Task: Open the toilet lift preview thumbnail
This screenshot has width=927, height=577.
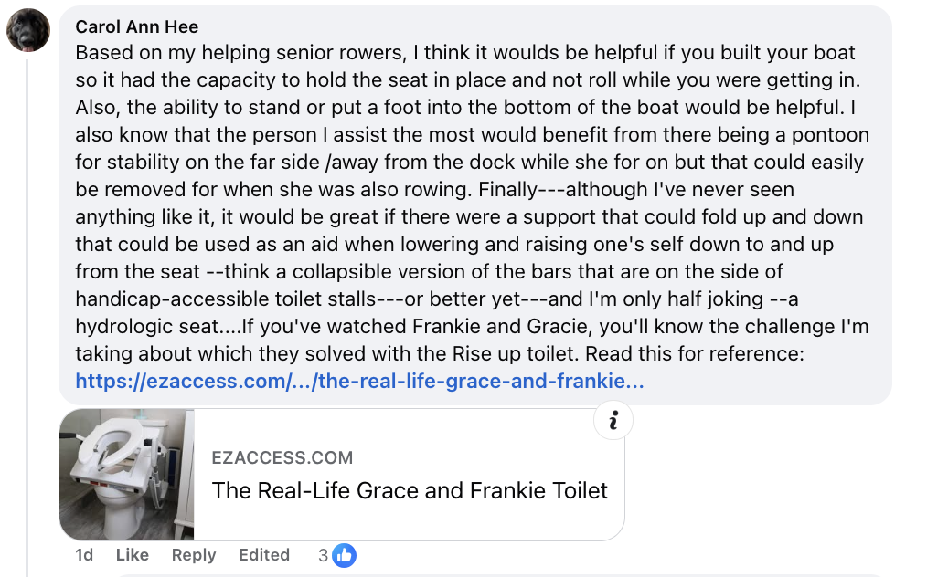Action: 126,474
